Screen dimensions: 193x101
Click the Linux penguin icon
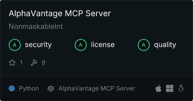click(181, 88)
